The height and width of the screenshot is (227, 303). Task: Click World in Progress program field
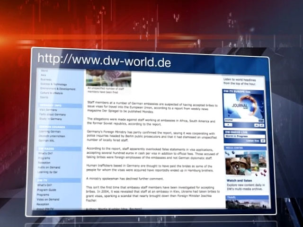(245, 136)
